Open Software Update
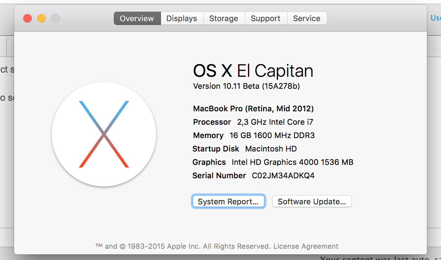 point(312,202)
